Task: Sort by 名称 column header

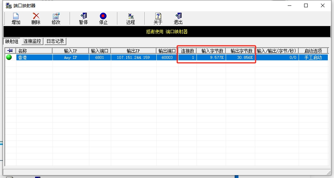Action: [x=34, y=51]
